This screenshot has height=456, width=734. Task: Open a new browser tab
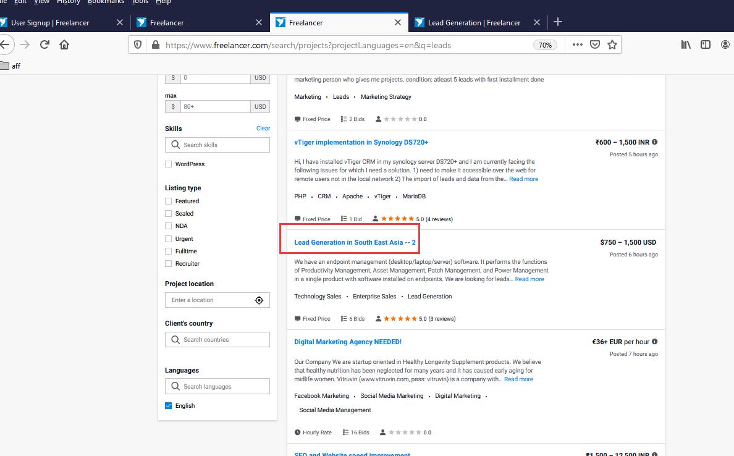click(x=558, y=22)
